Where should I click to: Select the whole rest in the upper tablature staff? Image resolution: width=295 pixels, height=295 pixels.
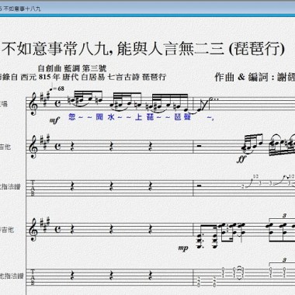tap(200, 186)
